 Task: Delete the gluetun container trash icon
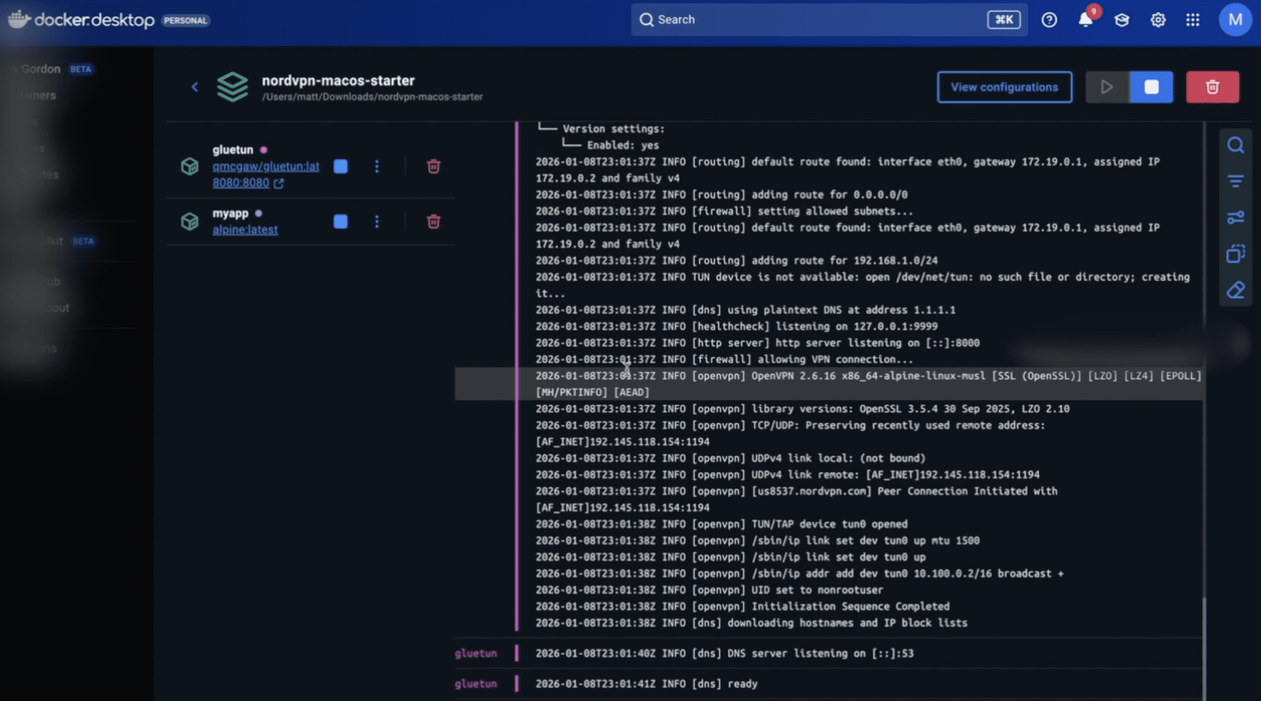pyautogui.click(x=433, y=166)
